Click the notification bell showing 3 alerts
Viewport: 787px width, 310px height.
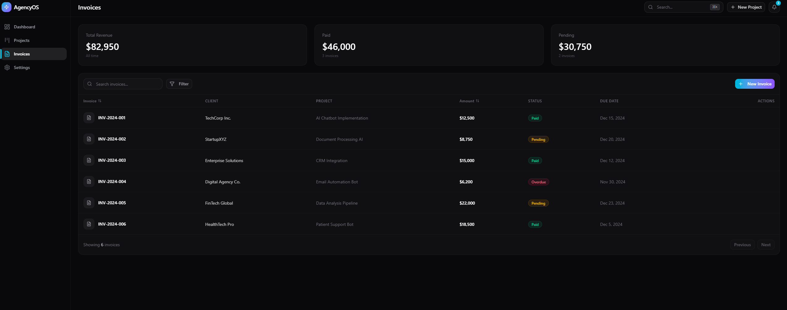click(774, 7)
